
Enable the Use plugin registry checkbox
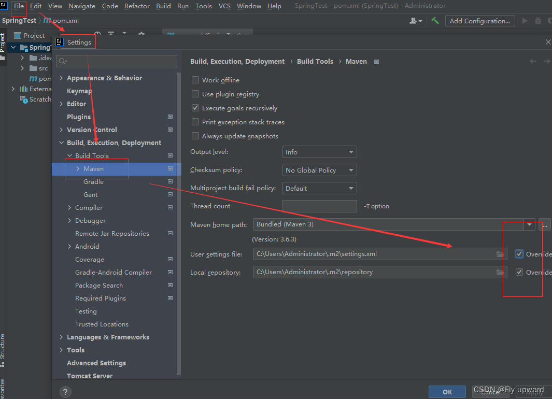pos(195,94)
